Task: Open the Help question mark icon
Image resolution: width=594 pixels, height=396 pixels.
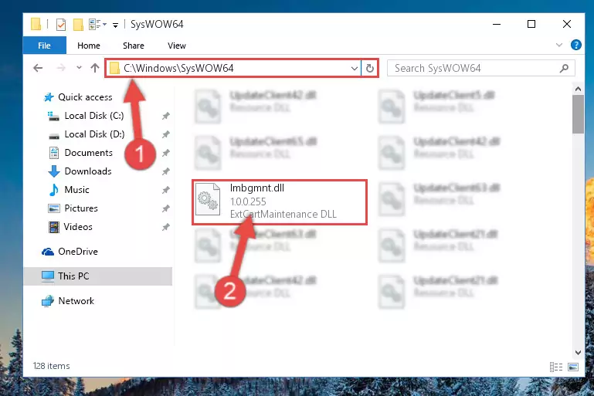Action: click(575, 45)
